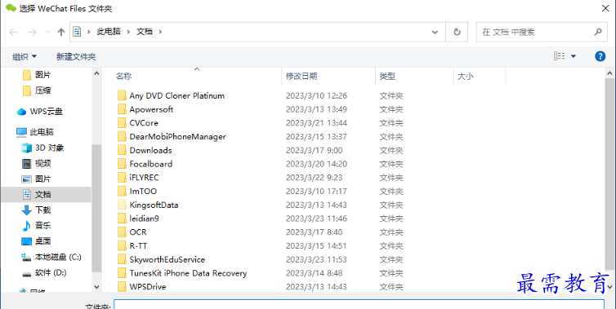Select 此电脑 in the navigation tree
The image size is (616, 309).
tap(35, 132)
